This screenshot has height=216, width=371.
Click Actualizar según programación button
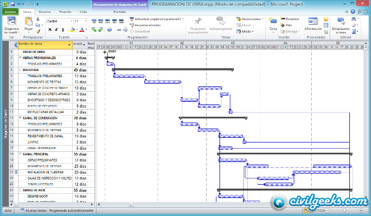[x=157, y=19]
